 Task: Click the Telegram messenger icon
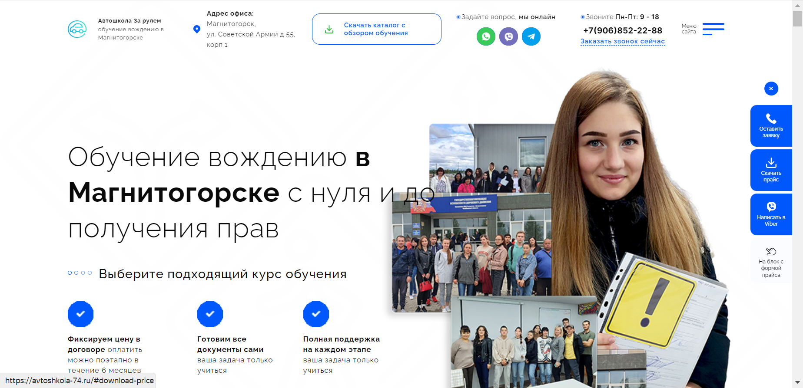531,36
